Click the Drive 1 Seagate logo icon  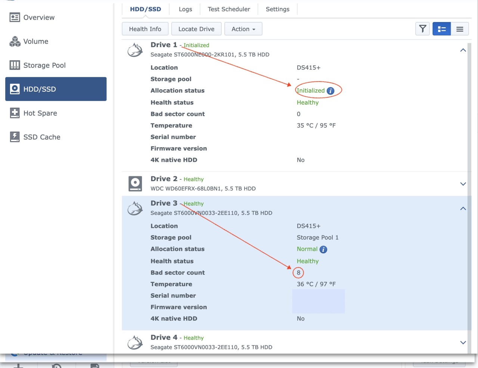135,50
